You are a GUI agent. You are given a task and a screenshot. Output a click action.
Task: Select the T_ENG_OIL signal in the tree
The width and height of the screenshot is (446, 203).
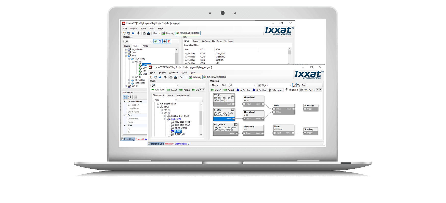click(x=180, y=134)
